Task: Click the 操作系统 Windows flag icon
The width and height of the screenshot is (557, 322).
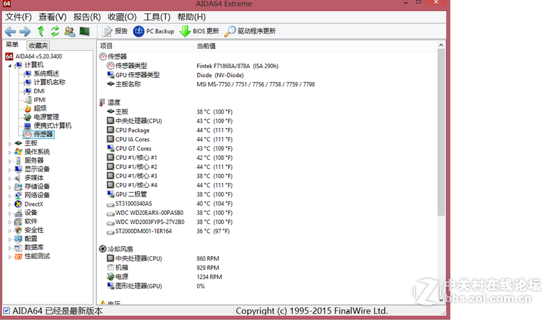Action: point(19,152)
